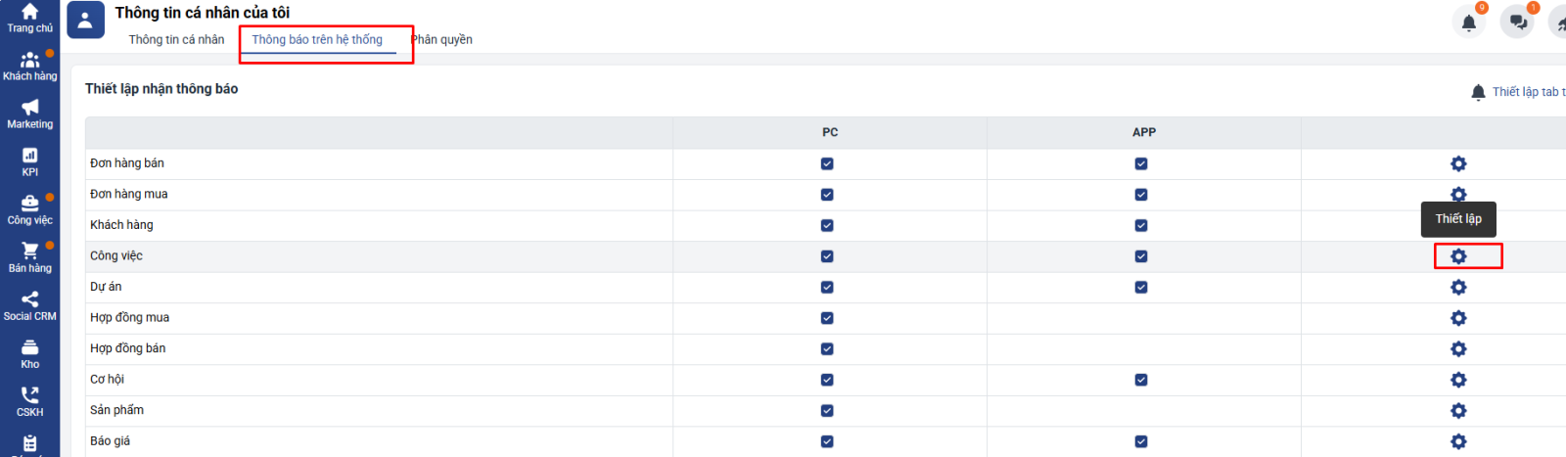The height and width of the screenshot is (457, 1566).
Task: Open settings gear for Đơn hàng bán
Action: (x=1458, y=163)
